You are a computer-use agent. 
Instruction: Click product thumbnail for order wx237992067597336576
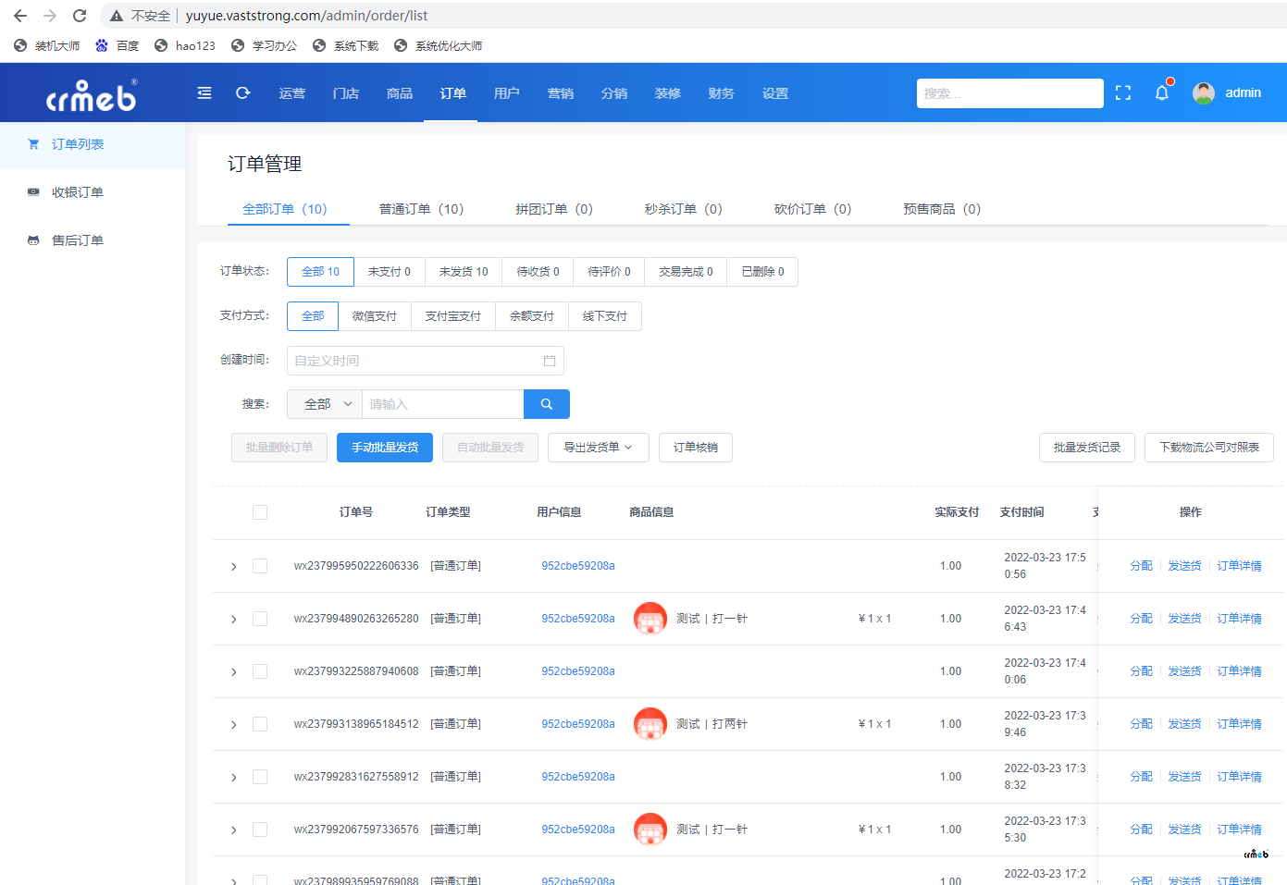coord(650,830)
